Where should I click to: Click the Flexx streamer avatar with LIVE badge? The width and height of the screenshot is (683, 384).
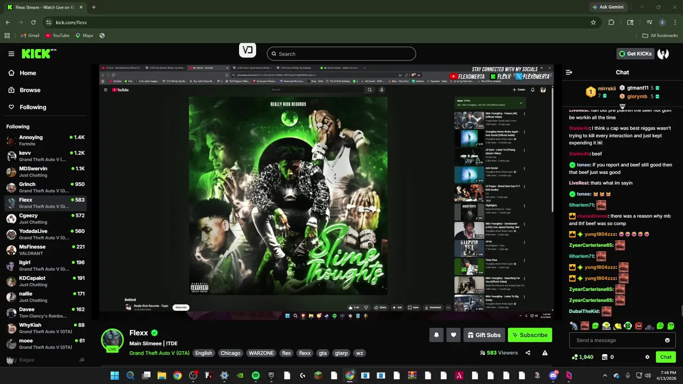coord(113,340)
